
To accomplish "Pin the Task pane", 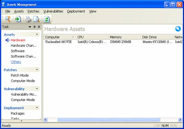I will [35, 27].
